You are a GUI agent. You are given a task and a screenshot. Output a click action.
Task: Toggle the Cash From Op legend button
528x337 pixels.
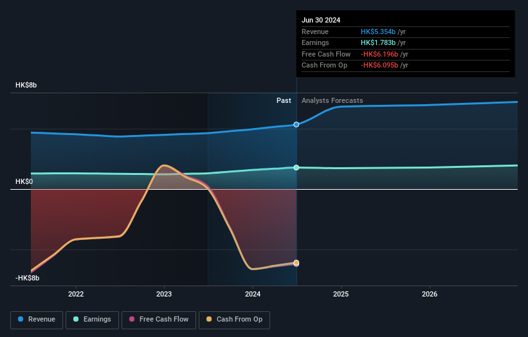coord(234,320)
